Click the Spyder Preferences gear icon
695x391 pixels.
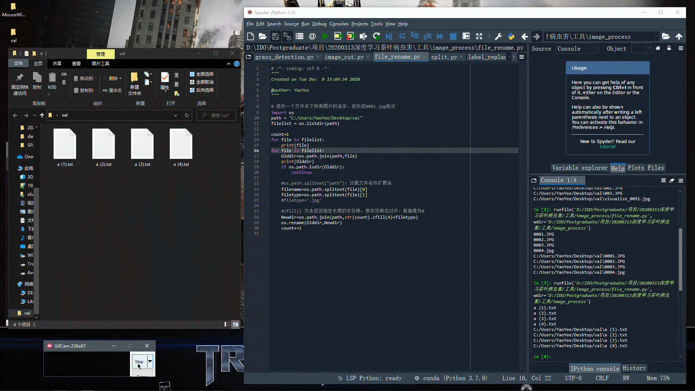click(498, 37)
